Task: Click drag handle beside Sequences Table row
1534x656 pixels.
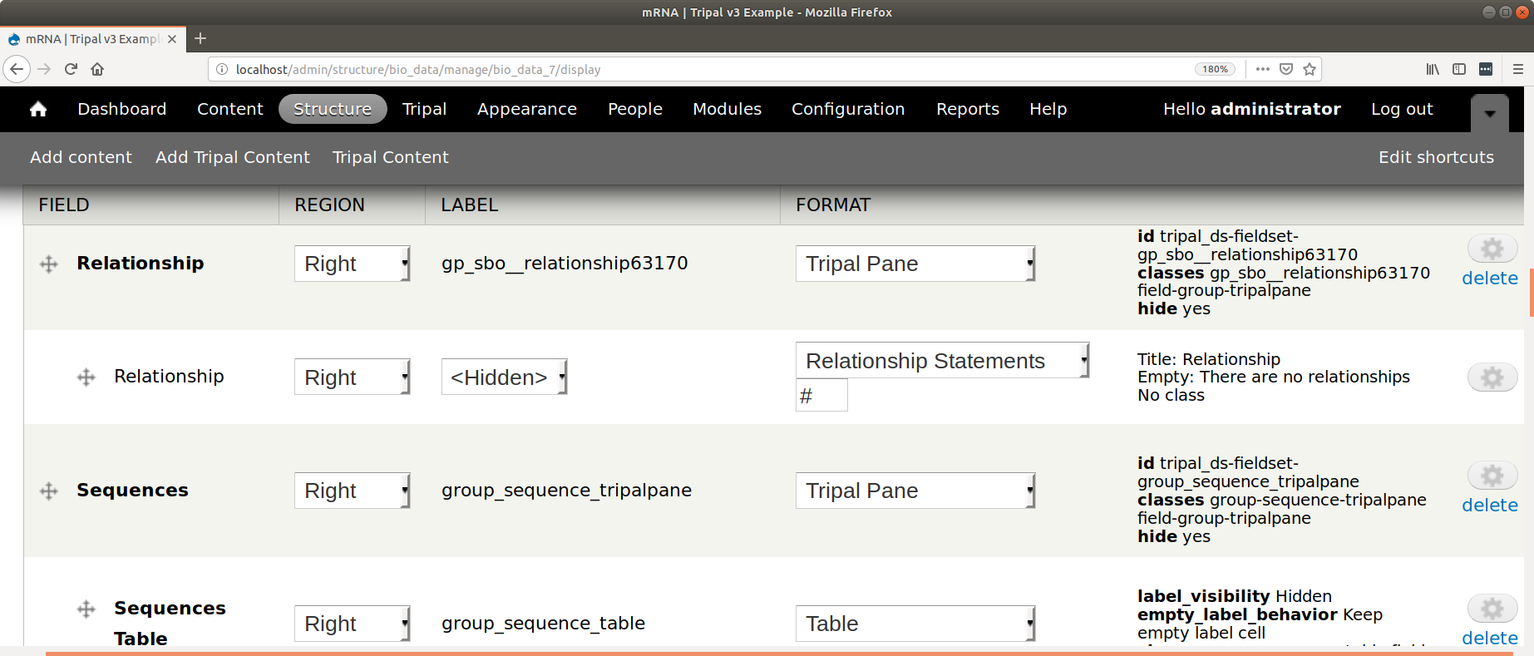Action: pos(86,609)
